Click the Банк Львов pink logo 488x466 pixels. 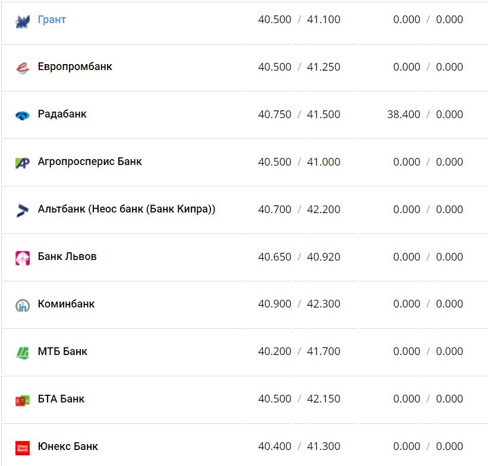pyautogui.click(x=23, y=258)
